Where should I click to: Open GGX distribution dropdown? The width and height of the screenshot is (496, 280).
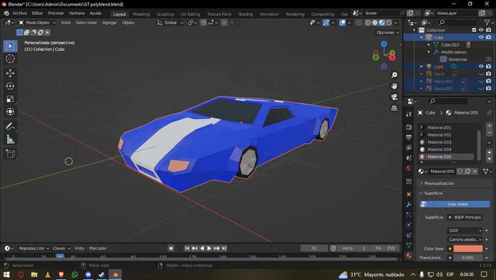(465, 230)
